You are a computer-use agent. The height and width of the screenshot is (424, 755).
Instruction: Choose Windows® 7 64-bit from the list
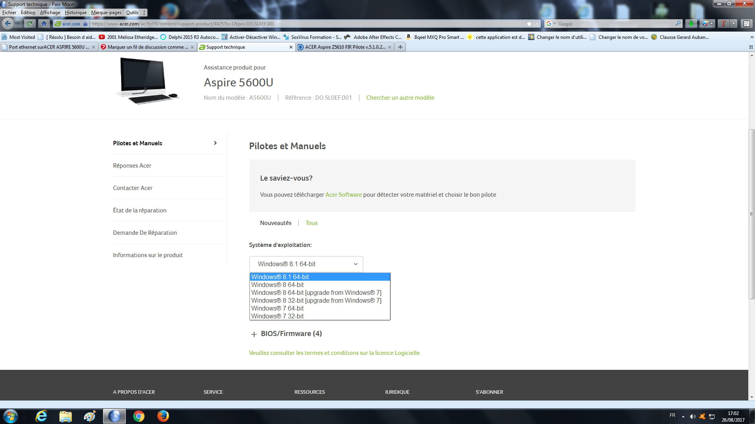tap(278, 309)
